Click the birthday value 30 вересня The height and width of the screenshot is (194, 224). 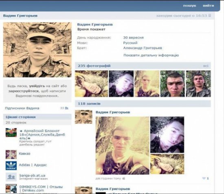pos(133,37)
